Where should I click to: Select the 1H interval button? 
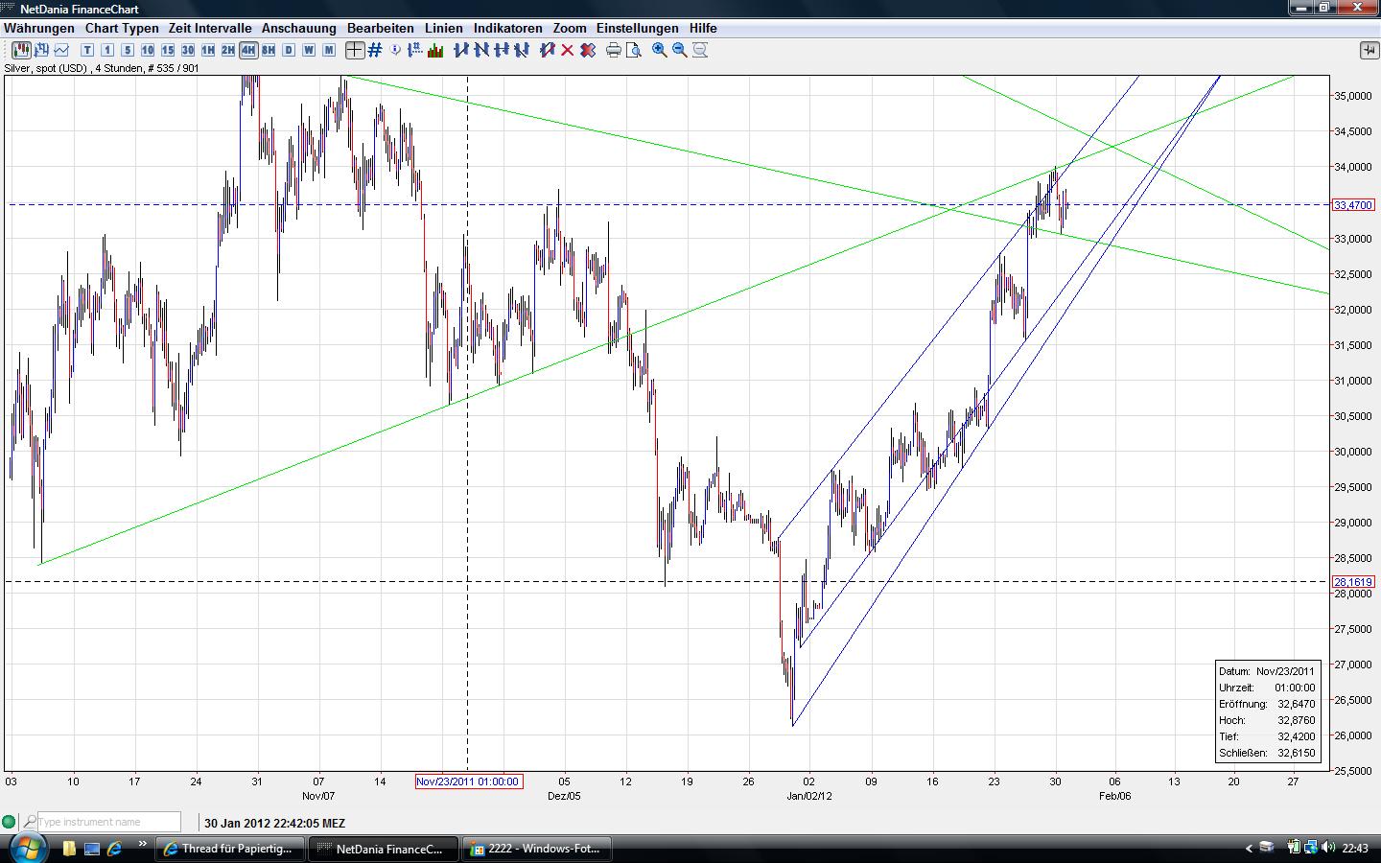[x=208, y=50]
